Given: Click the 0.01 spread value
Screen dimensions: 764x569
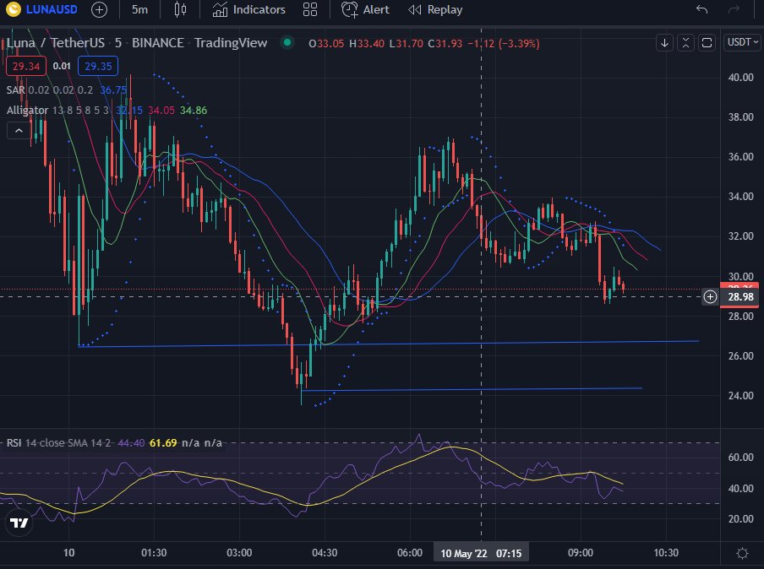Looking at the screenshot, I should tap(62, 66).
